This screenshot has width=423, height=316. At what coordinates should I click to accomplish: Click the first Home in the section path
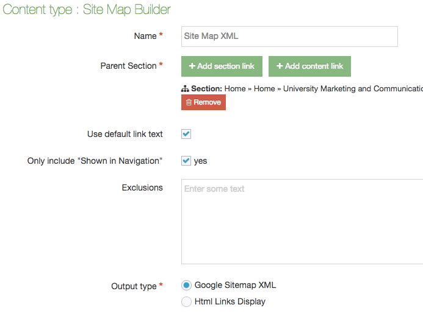pos(235,89)
